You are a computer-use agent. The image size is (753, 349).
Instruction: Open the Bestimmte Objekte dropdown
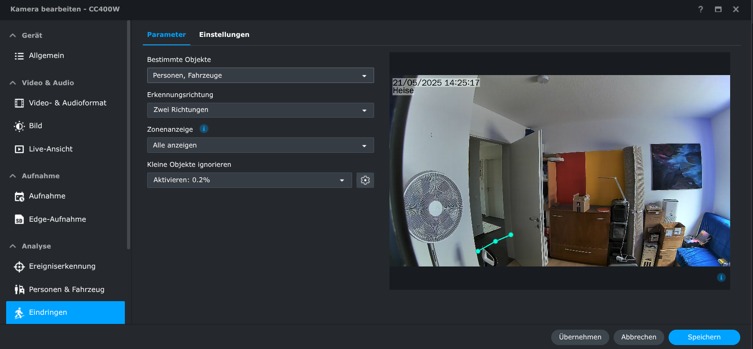coord(260,76)
